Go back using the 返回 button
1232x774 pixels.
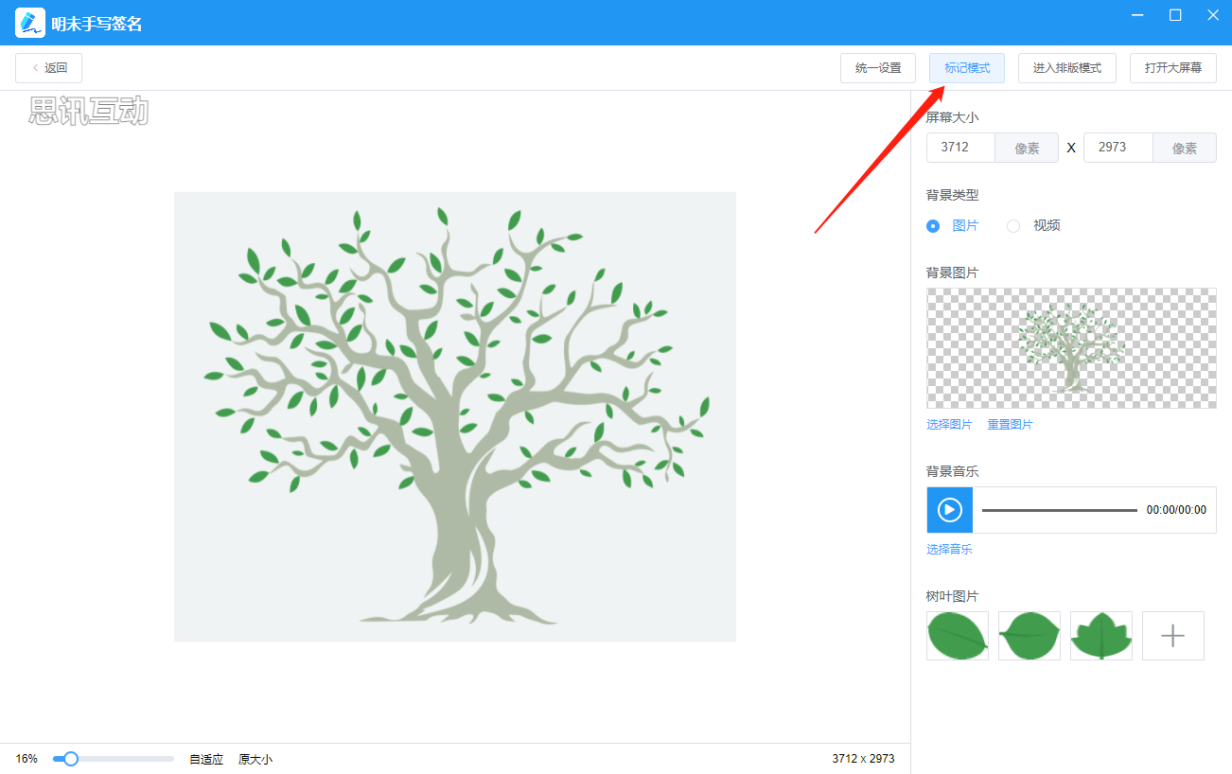(49, 68)
